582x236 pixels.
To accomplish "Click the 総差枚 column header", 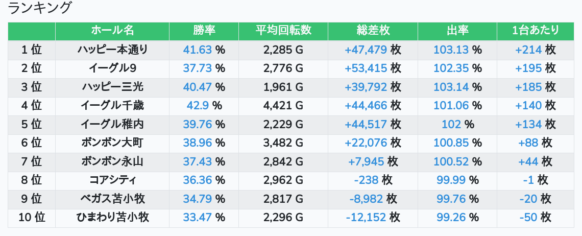I will tap(373, 31).
